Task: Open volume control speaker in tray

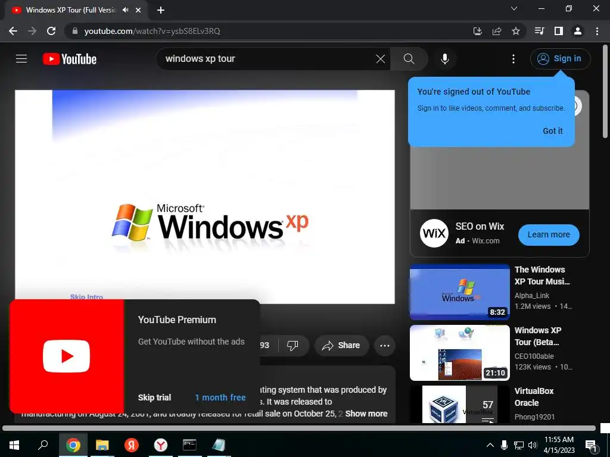Action: click(533, 445)
